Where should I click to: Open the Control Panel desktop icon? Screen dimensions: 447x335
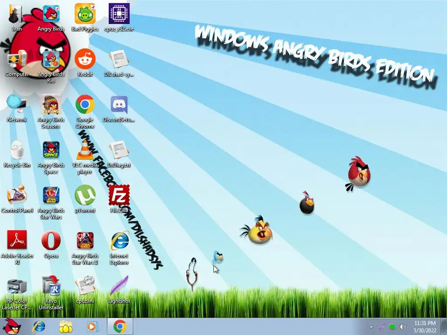17,195
